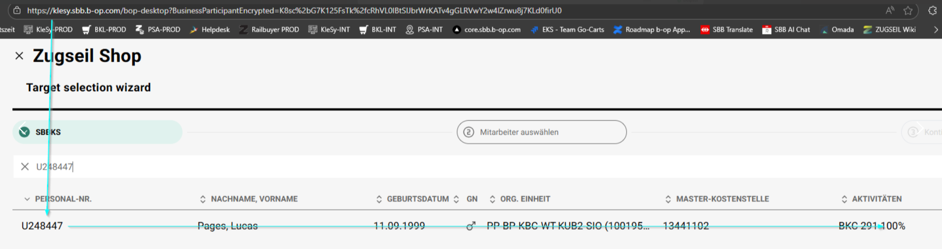Screen dimensions: 942x249
Task: Close the Zugseil Shop wizard
Action: pos(19,56)
